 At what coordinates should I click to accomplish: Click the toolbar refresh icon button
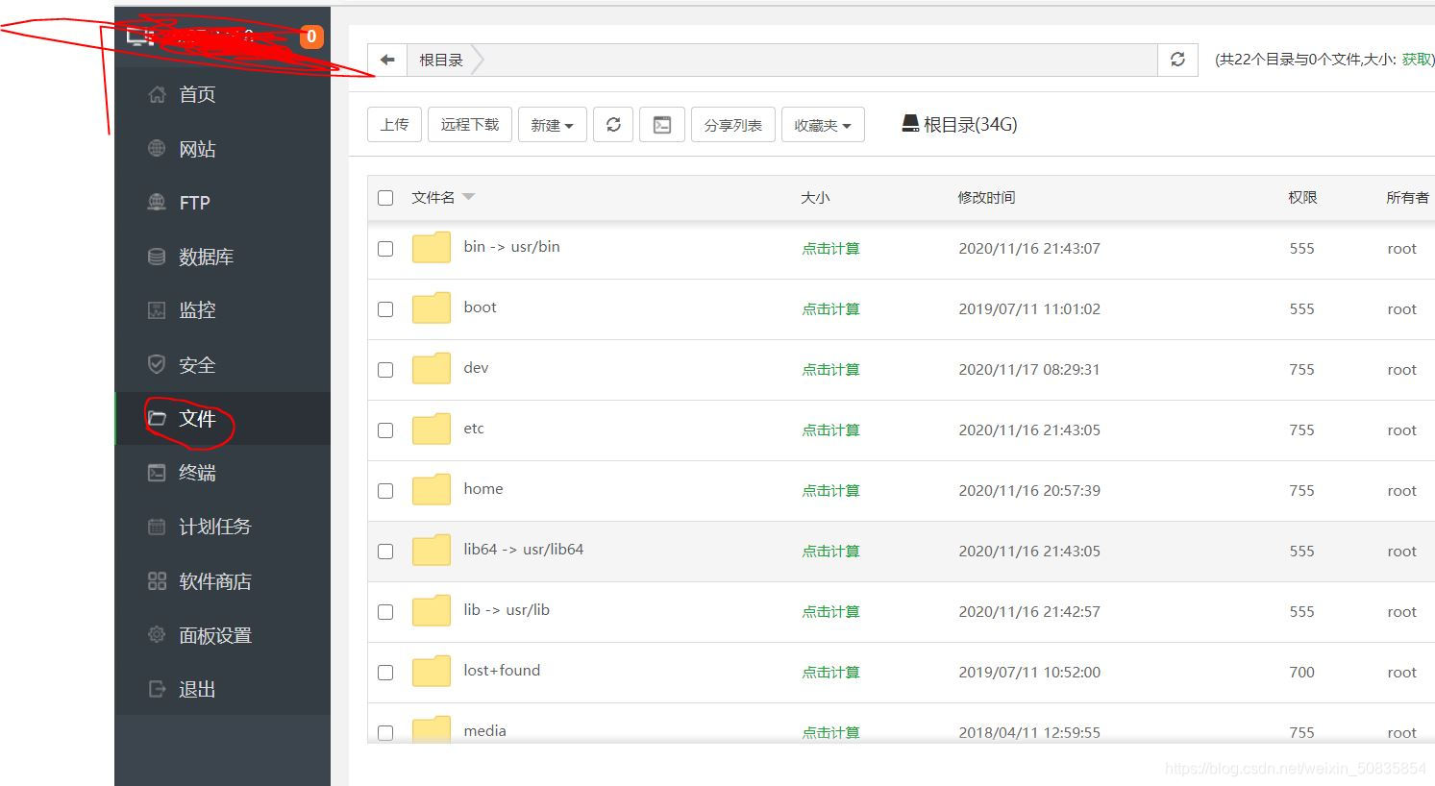613,125
